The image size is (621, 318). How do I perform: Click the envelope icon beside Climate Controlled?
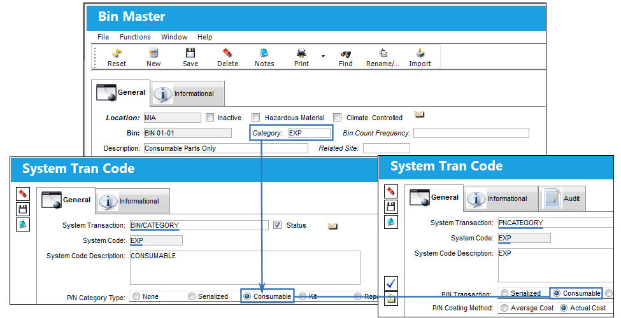[x=419, y=114]
